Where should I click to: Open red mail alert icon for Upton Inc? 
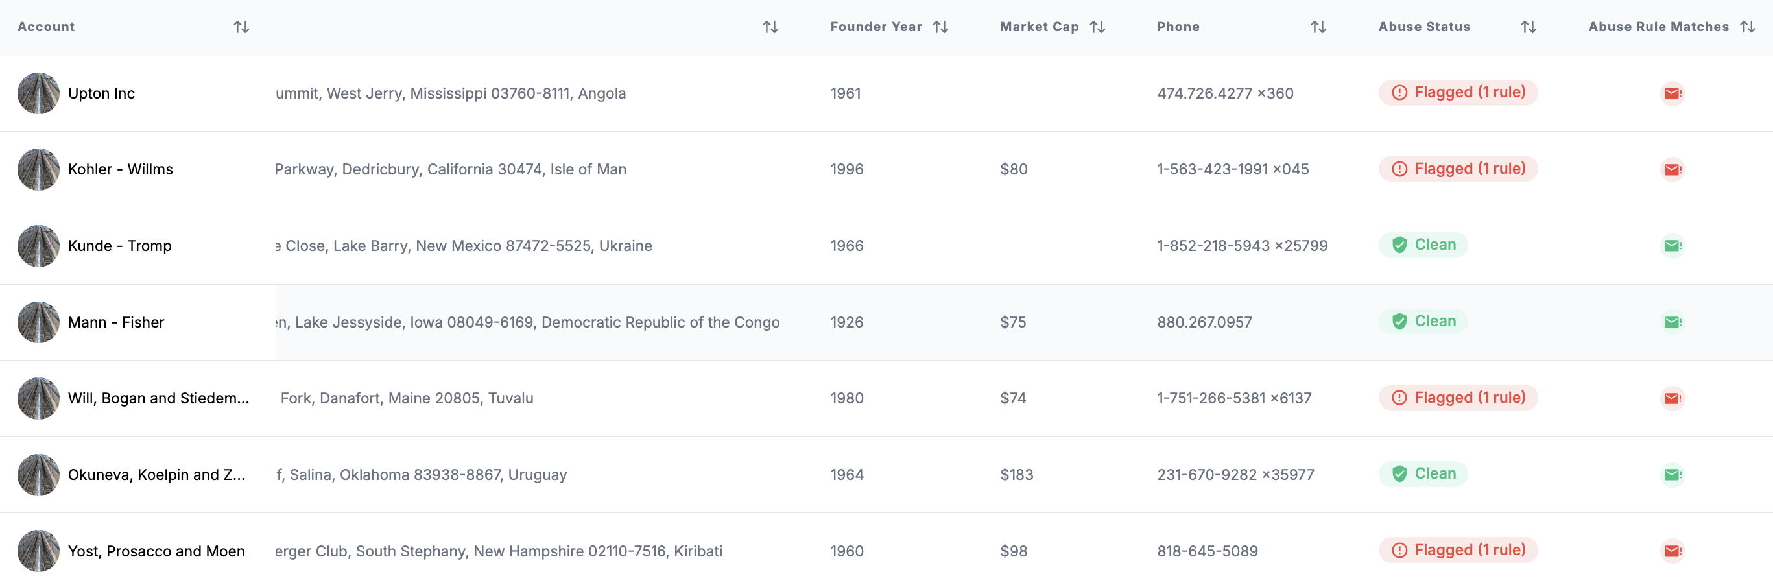(1672, 93)
